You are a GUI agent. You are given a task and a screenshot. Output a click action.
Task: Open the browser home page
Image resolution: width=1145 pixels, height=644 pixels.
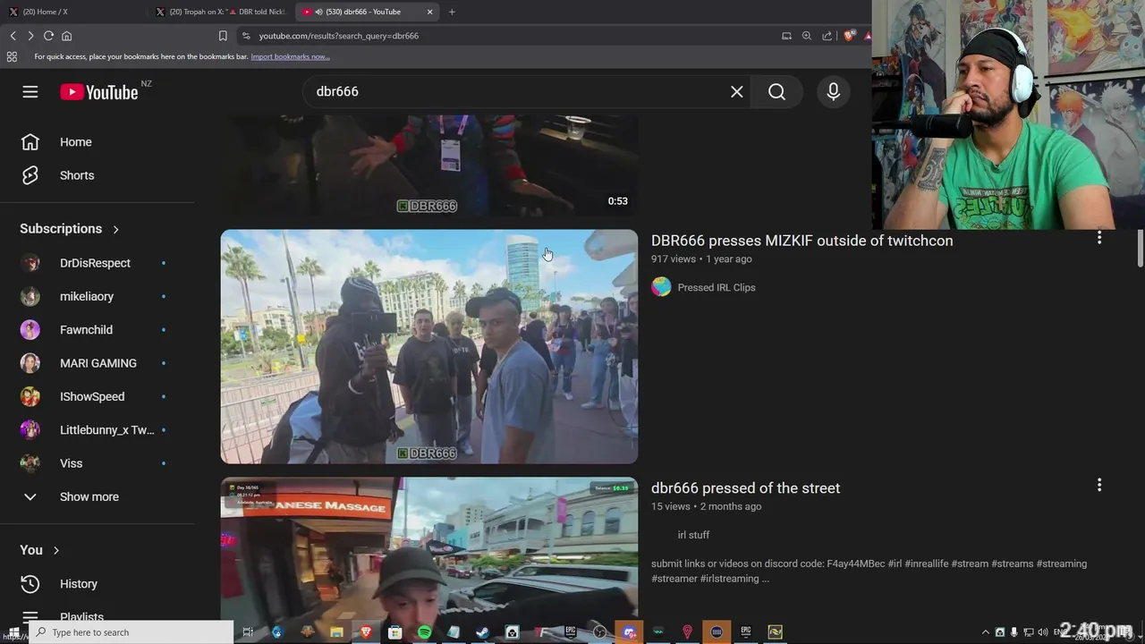66,36
